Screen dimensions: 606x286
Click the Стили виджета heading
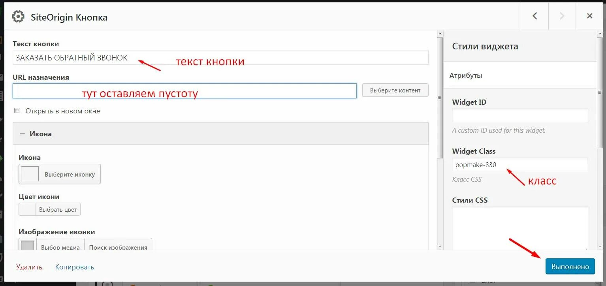click(x=485, y=46)
